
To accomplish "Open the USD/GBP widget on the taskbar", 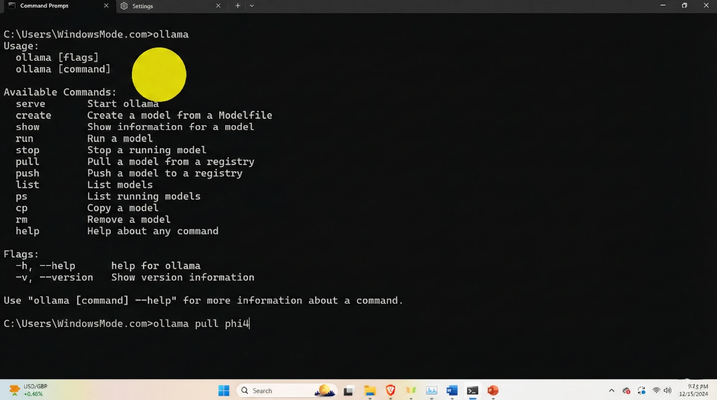I will coord(29,390).
